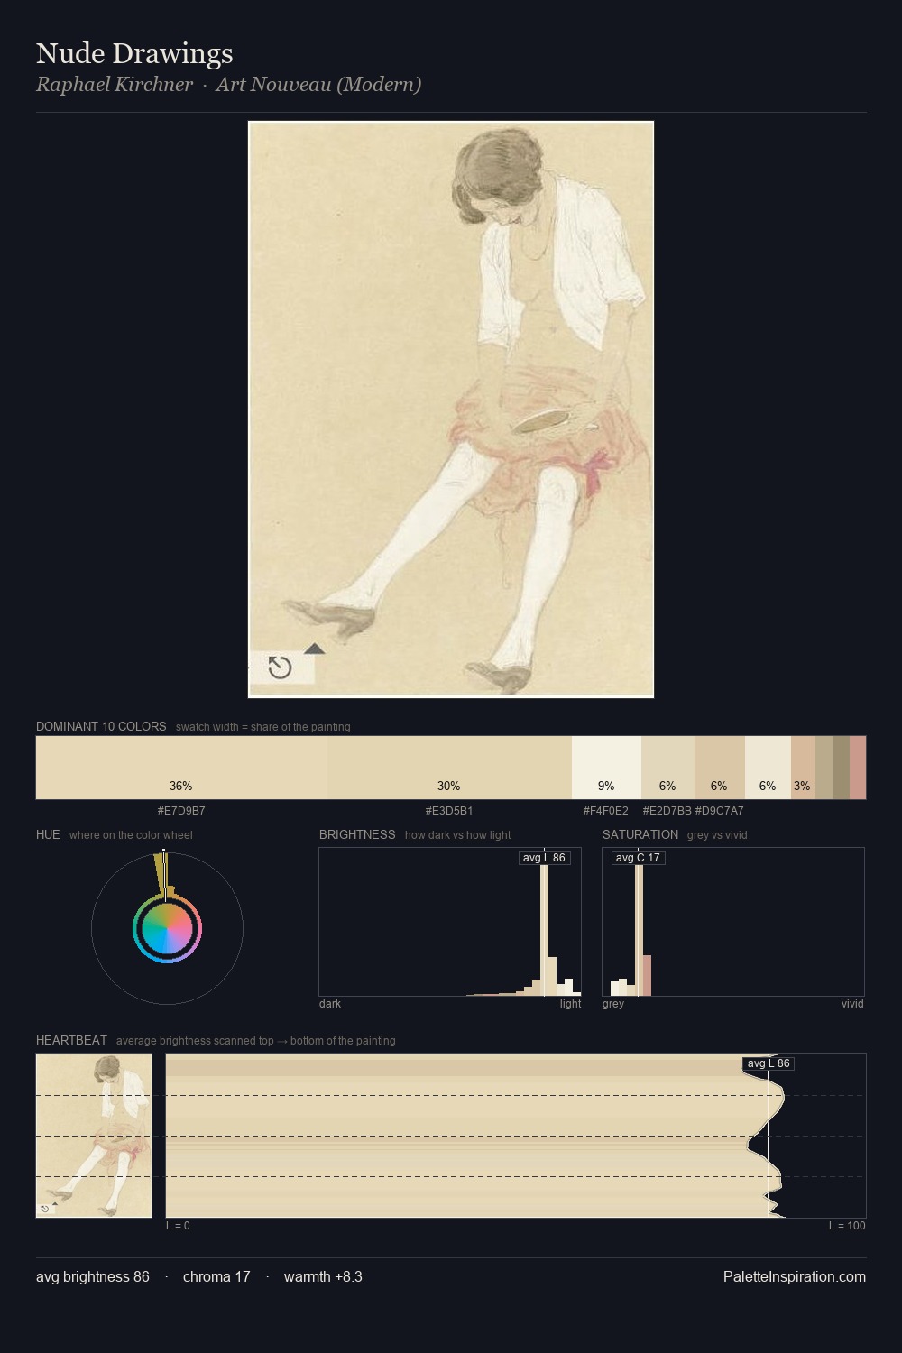
Task: Click the 'grey' axis label under Saturation
Action: 613,1004
